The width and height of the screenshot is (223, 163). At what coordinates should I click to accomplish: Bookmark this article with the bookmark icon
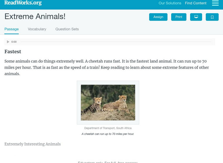pos(212,17)
